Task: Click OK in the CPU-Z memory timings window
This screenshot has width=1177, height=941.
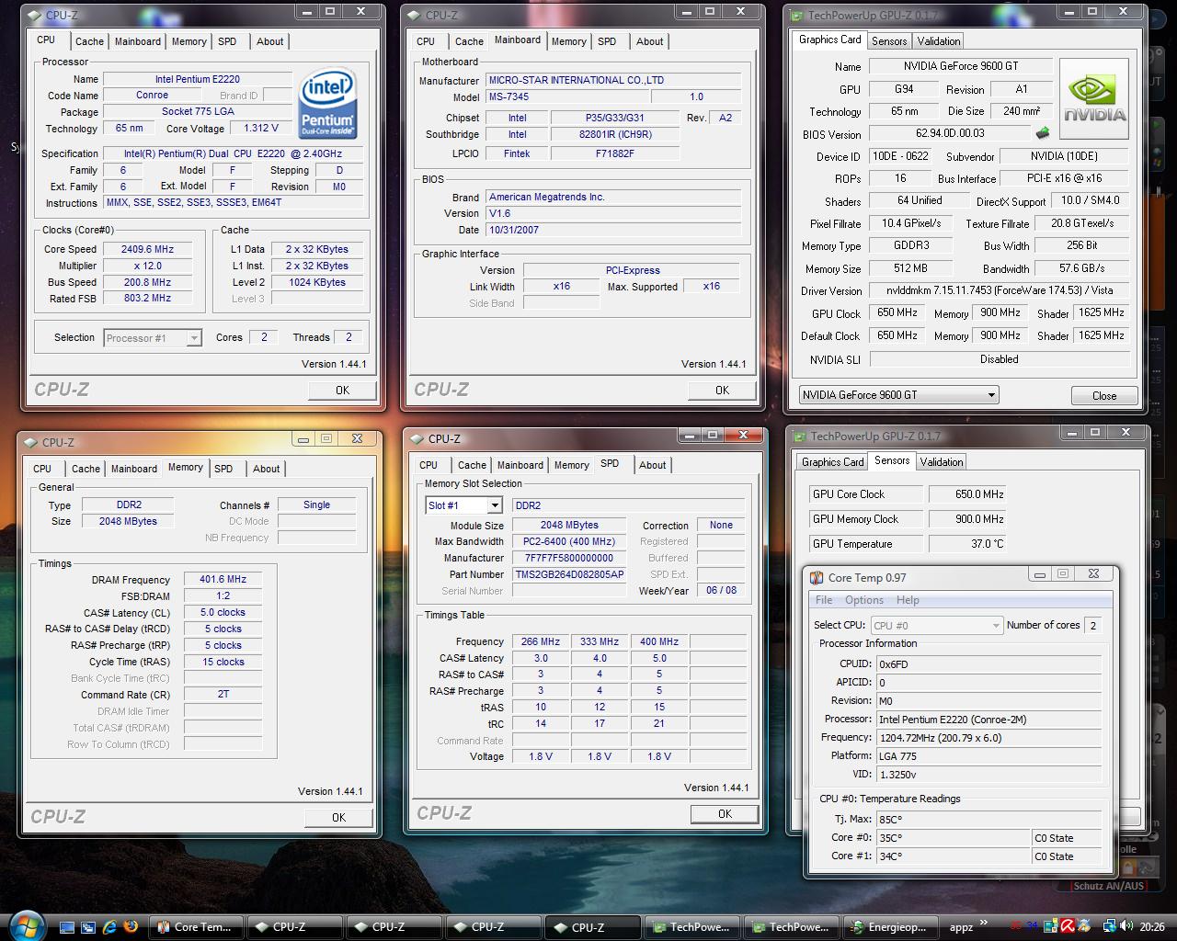Action: [x=338, y=817]
